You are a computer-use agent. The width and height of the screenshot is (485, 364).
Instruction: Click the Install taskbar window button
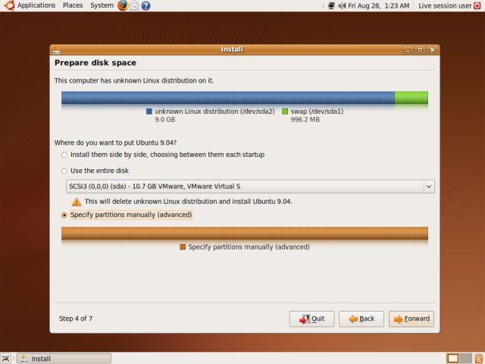tap(64, 359)
